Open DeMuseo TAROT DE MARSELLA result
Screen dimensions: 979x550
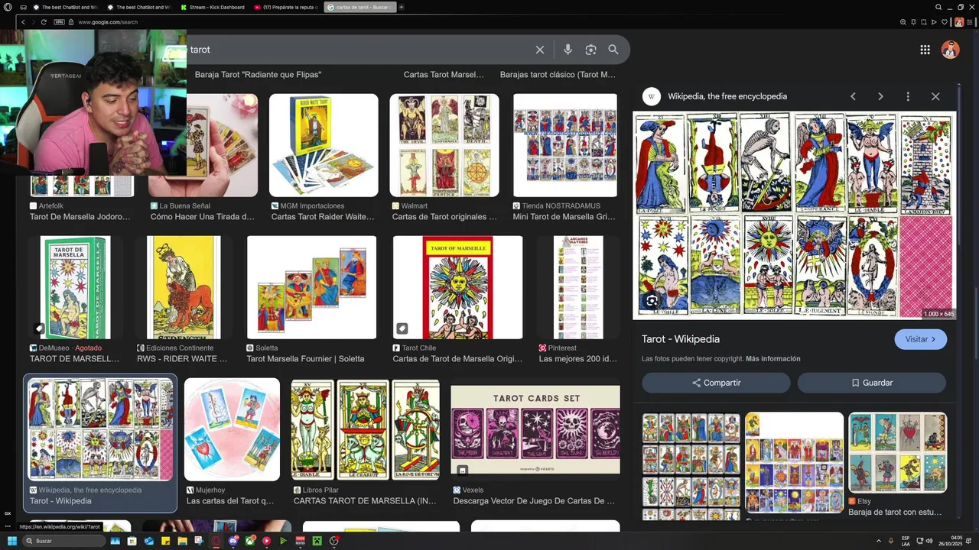click(75, 287)
